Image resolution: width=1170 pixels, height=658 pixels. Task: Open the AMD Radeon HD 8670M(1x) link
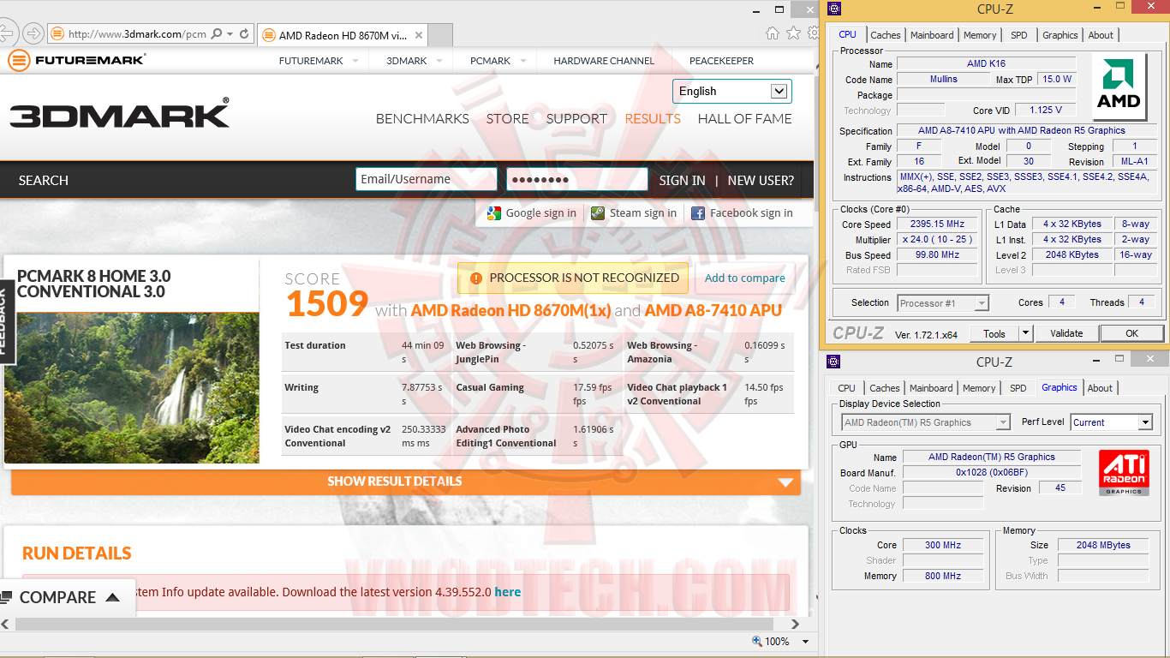pyautogui.click(x=511, y=310)
